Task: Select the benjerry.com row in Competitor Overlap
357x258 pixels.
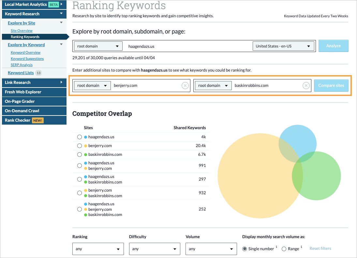Action: pos(79,146)
